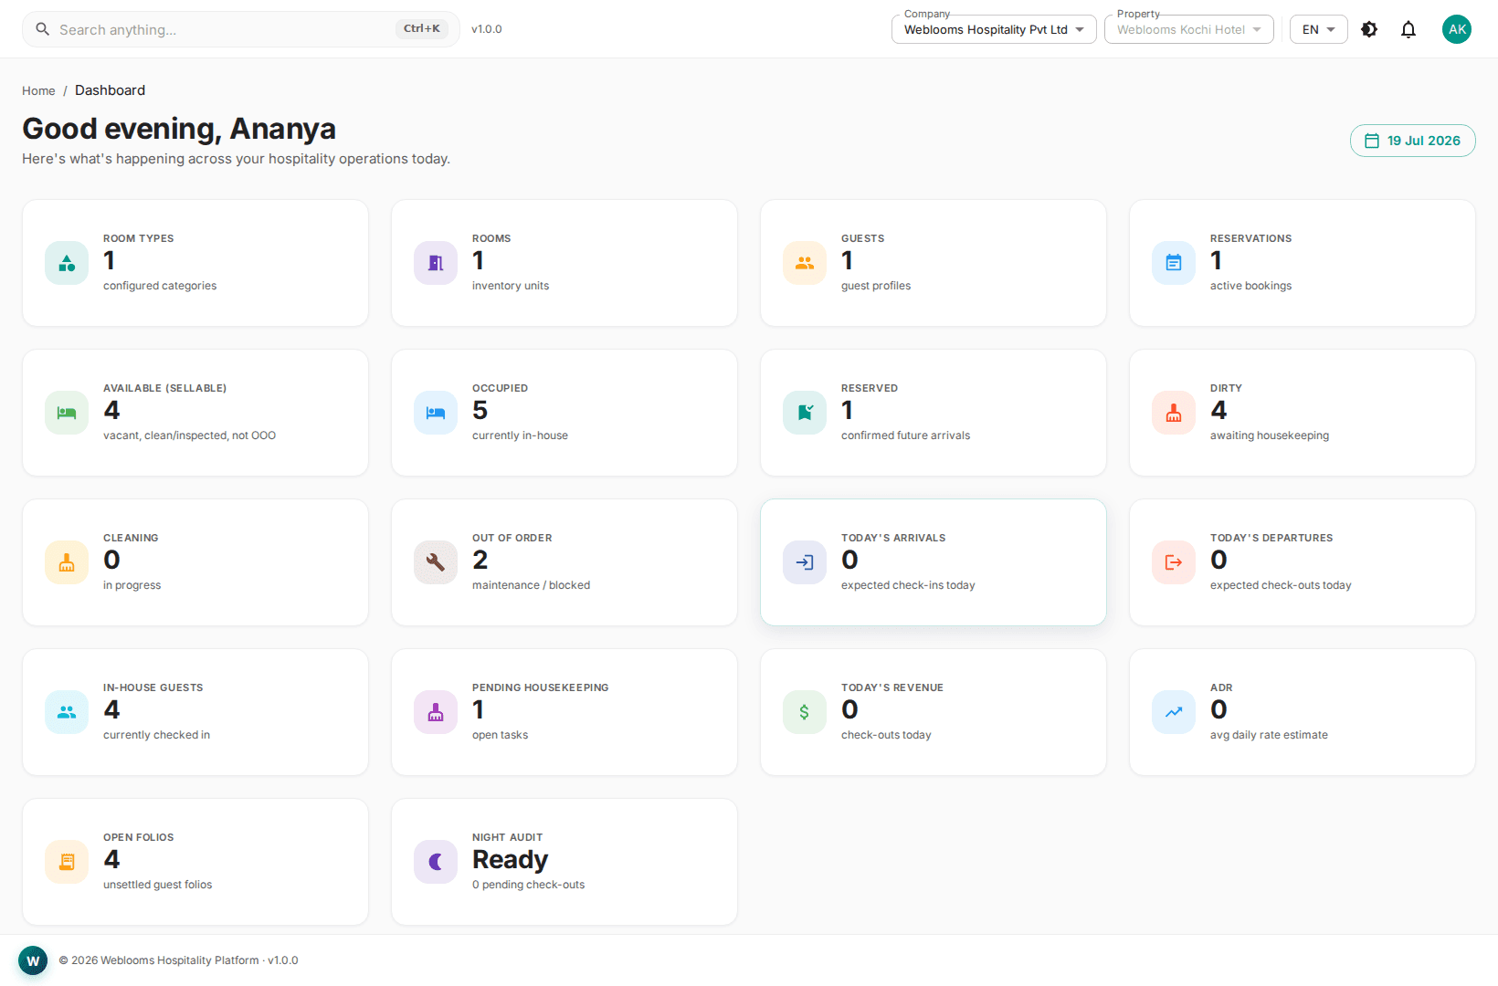Toggle the dark/light theme brightness icon
Screen dimensions: 1498x986
1369,29
